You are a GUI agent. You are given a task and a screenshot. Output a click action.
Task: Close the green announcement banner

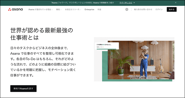pos(176,3)
